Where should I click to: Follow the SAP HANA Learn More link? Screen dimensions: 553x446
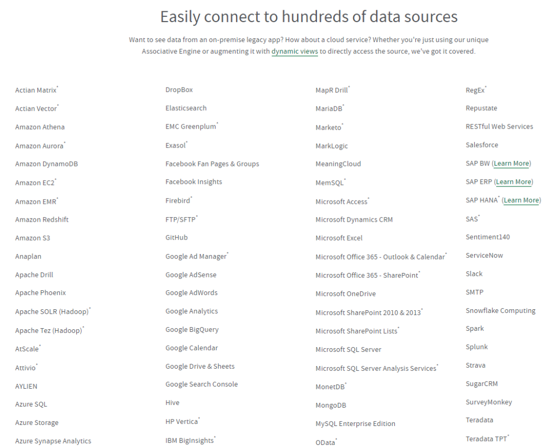click(x=521, y=201)
